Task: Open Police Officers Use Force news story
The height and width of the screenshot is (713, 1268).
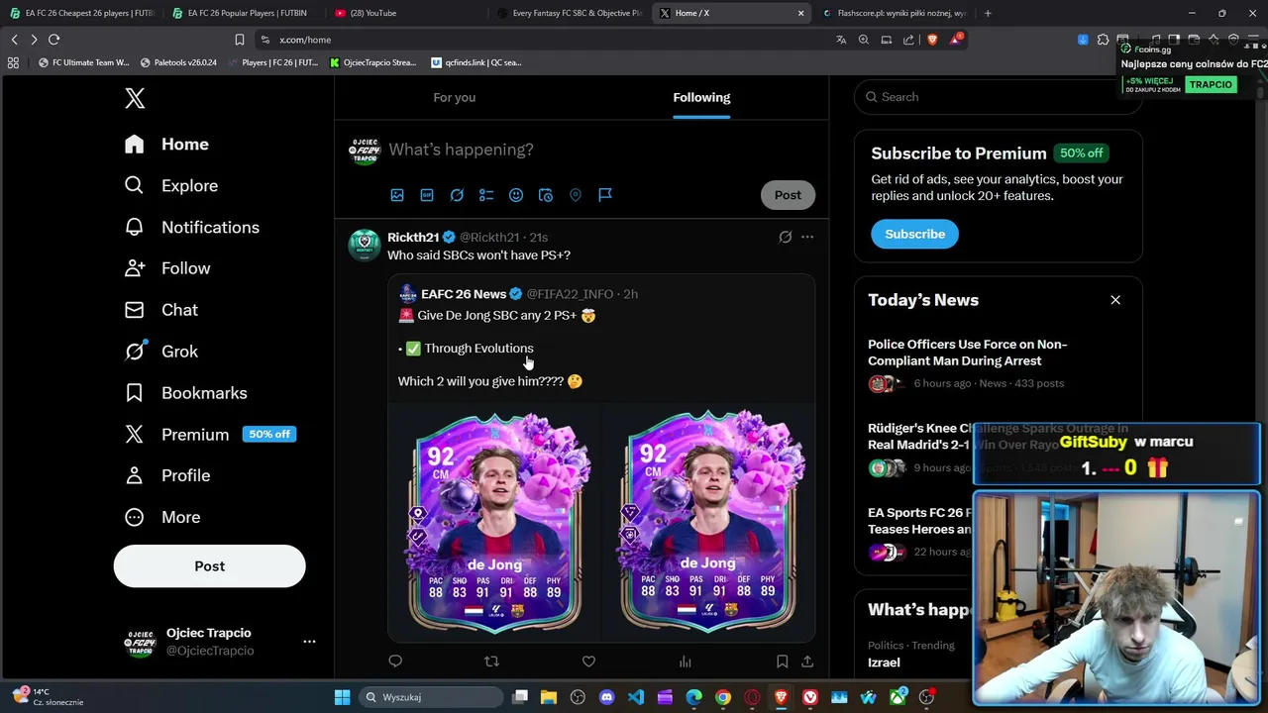Action: pos(967,353)
